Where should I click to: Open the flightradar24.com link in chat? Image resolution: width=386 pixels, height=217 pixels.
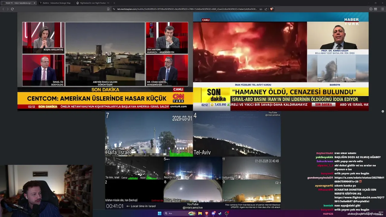359,199
